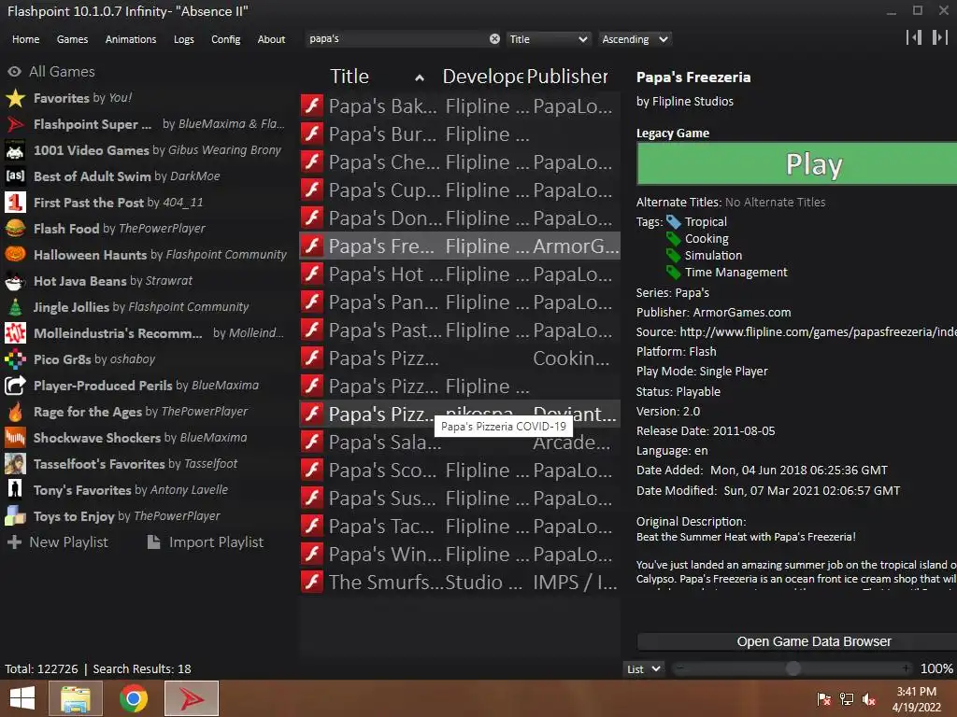Click the Best of Adult Swim icon
The height and width of the screenshot is (717, 957).
(x=15, y=176)
